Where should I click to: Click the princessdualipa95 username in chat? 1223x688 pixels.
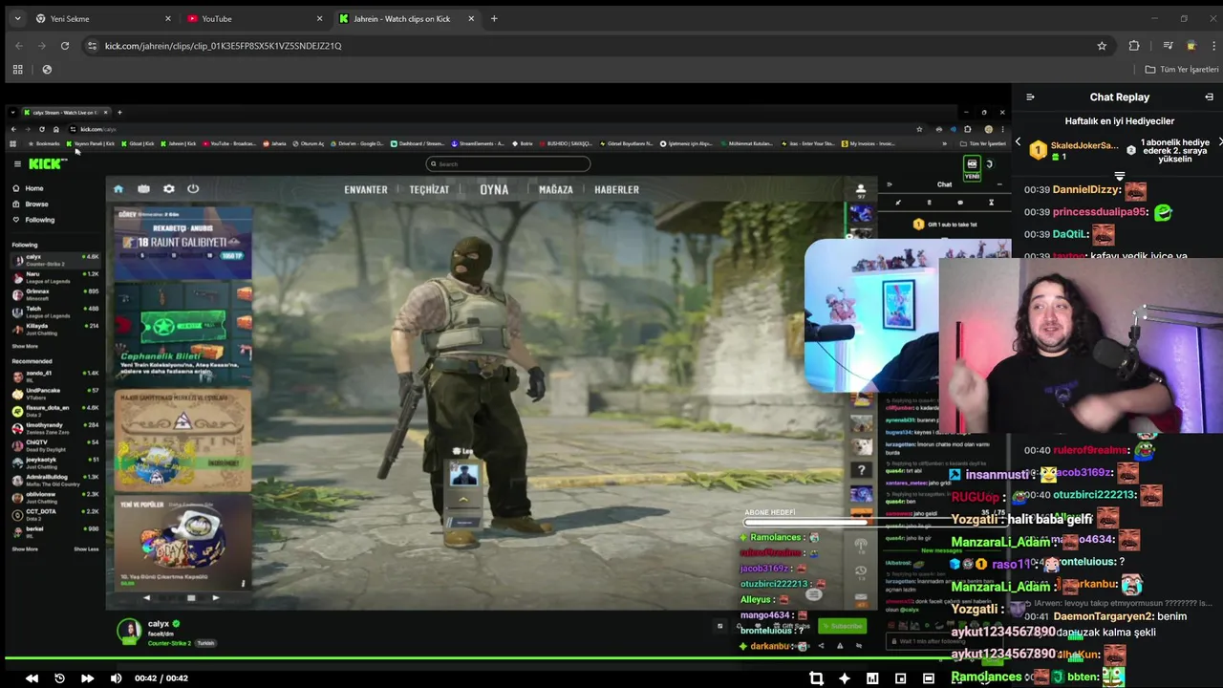pyautogui.click(x=1101, y=211)
